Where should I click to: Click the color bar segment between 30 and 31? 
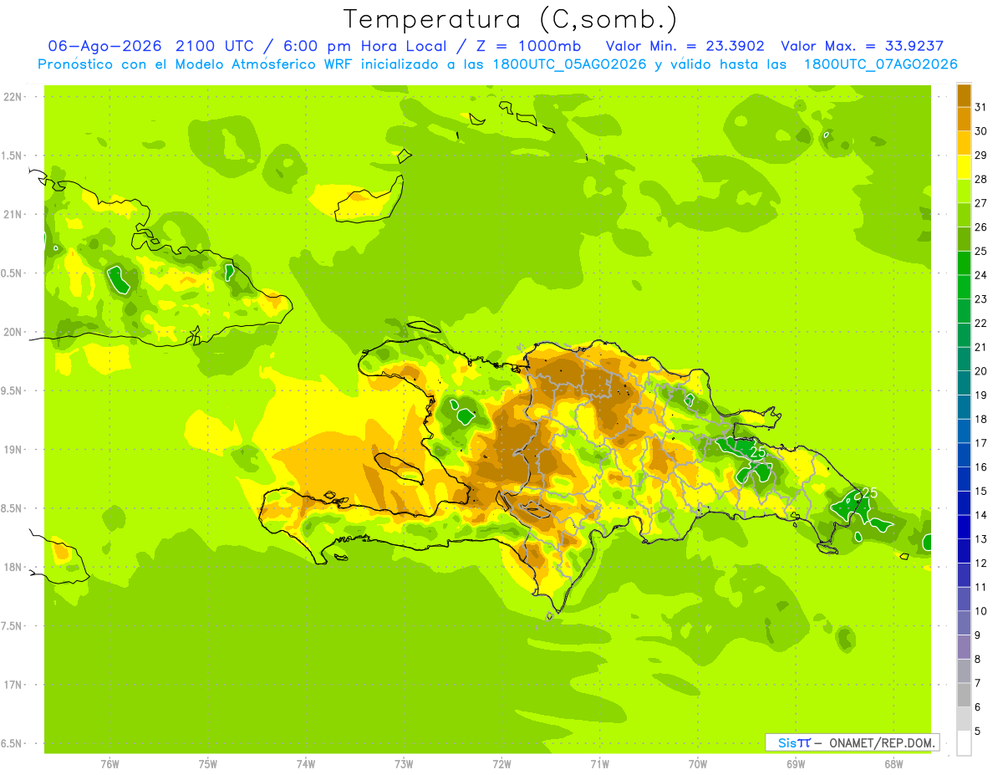pyautogui.click(x=964, y=119)
